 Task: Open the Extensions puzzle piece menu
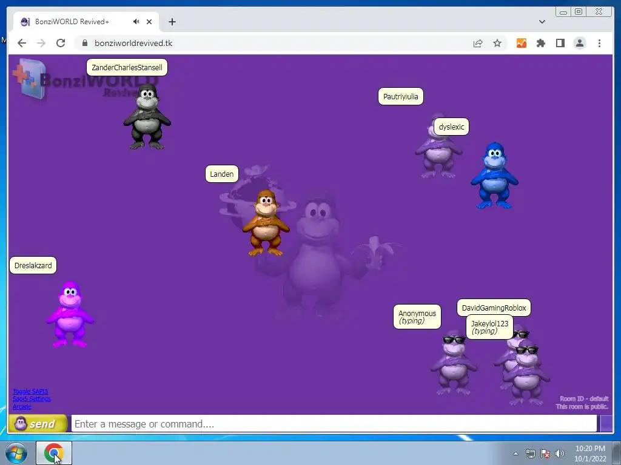pos(541,43)
